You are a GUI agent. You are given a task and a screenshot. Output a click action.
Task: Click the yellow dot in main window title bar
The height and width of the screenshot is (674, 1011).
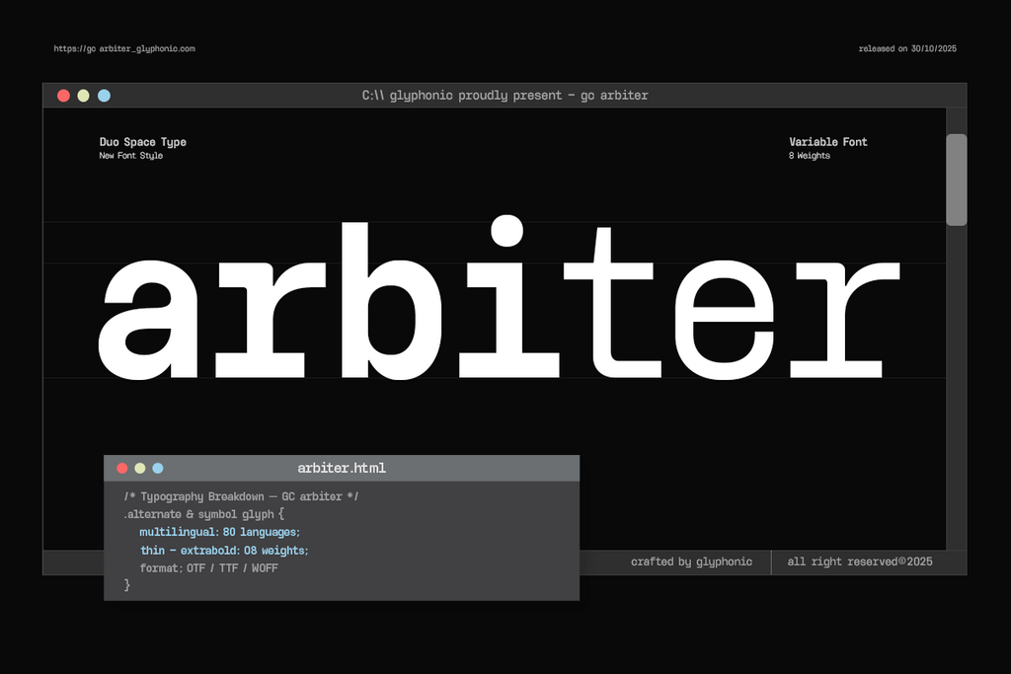point(84,96)
